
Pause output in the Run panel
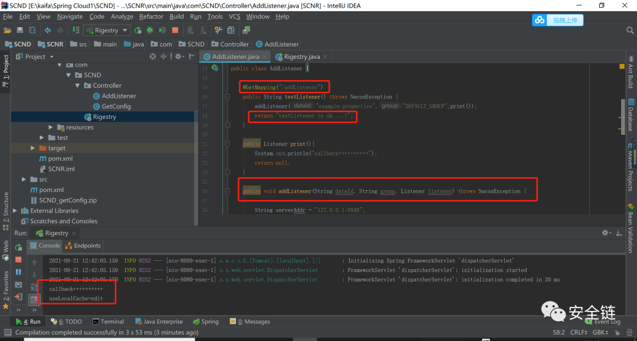[x=18, y=272]
